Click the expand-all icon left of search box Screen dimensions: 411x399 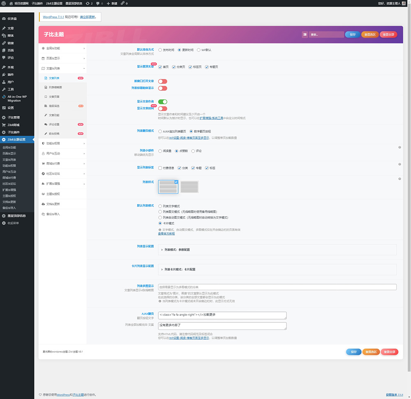coord(305,35)
